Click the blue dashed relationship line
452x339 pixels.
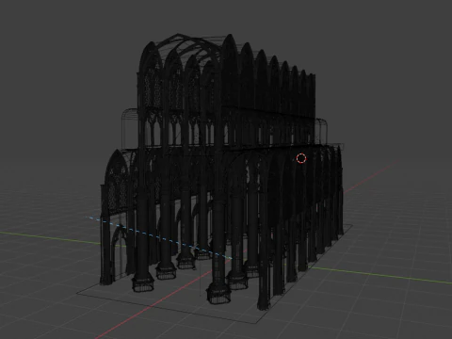coord(158,237)
